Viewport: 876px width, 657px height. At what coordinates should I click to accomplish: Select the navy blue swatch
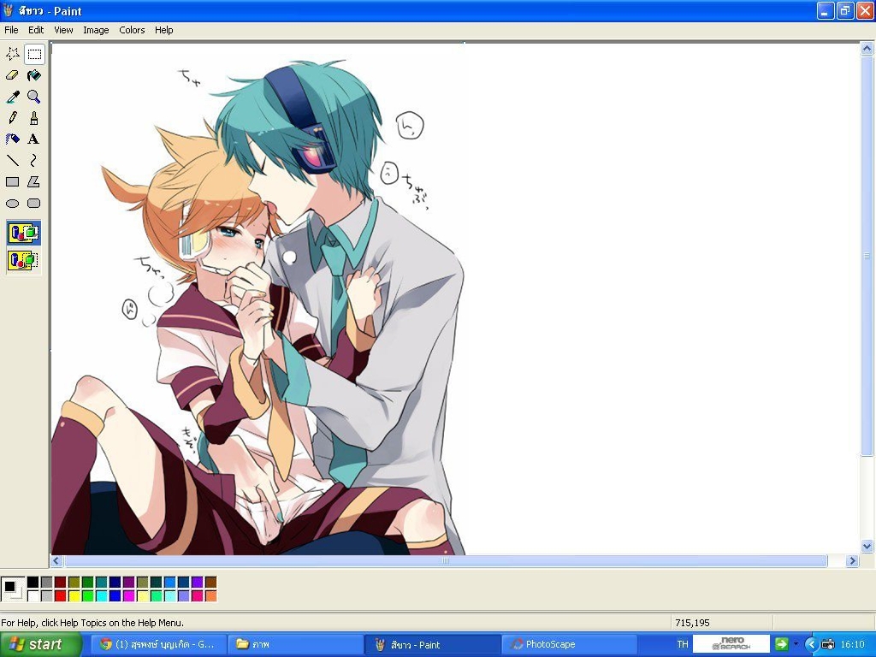pos(115,583)
